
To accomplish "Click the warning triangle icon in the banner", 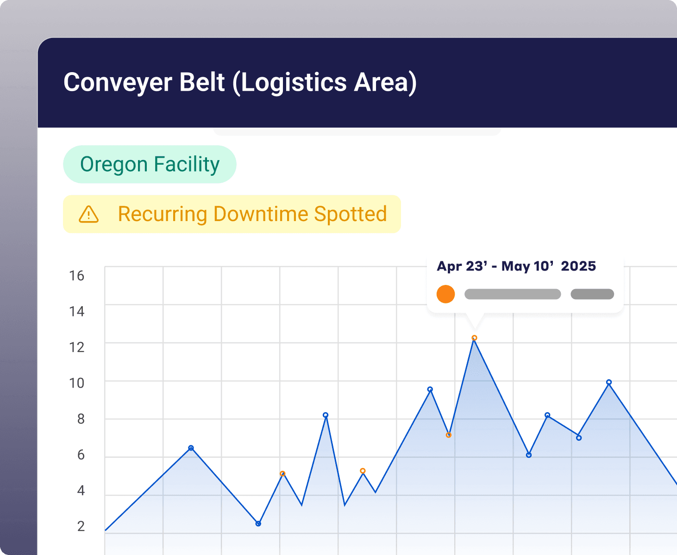I will point(89,214).
